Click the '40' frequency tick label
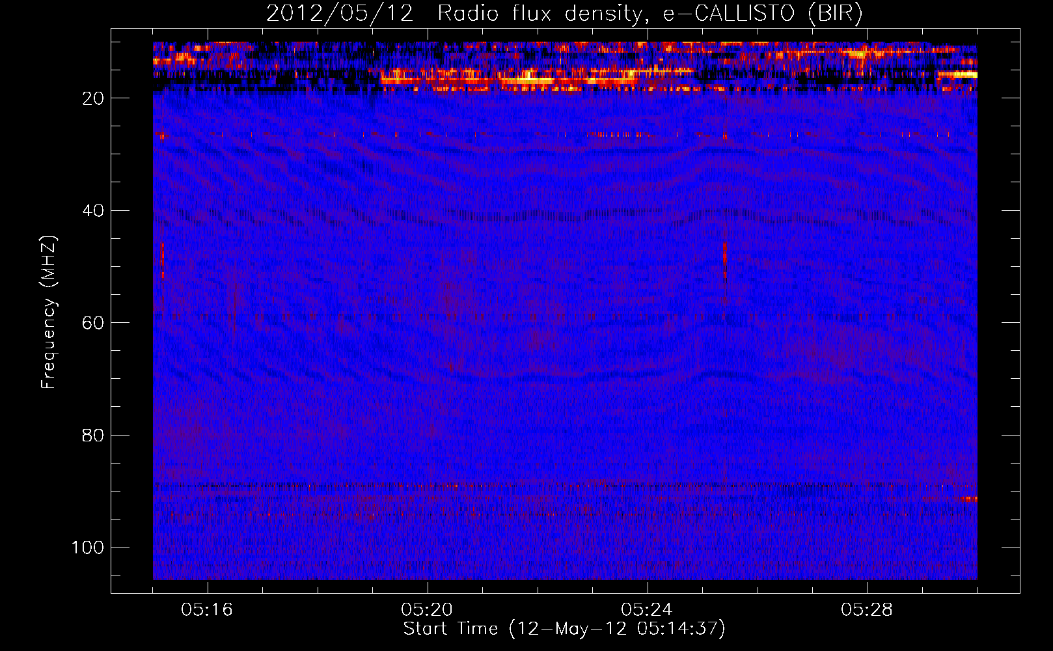 pyautogui.click(x=93, y=211)
